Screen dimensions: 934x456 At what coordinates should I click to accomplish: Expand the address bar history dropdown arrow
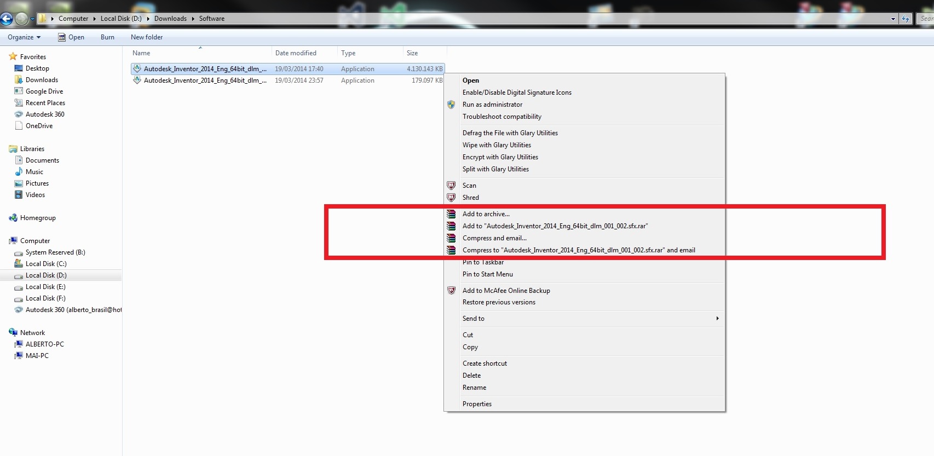point(893,19)
